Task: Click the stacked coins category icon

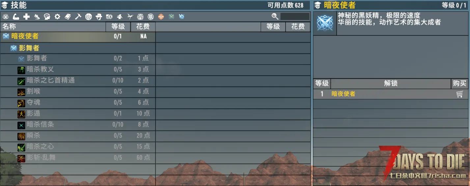Action: point(109,16)
